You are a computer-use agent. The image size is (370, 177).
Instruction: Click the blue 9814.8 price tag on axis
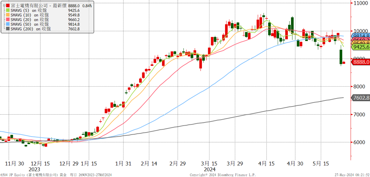coord(360,36)
